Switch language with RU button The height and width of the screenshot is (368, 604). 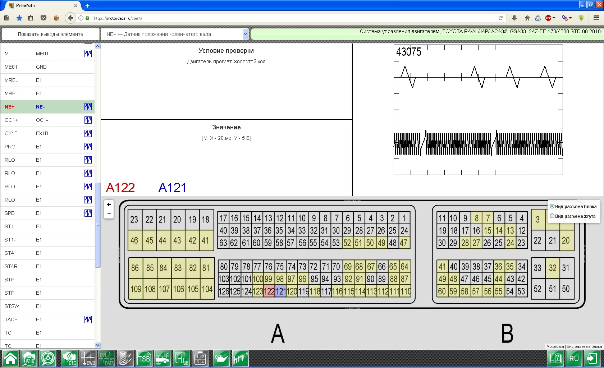pos(574,359)
